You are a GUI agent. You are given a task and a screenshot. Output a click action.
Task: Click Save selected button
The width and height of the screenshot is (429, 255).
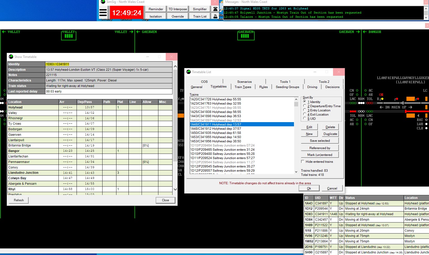pyautogui.click(x=320, y=140)
